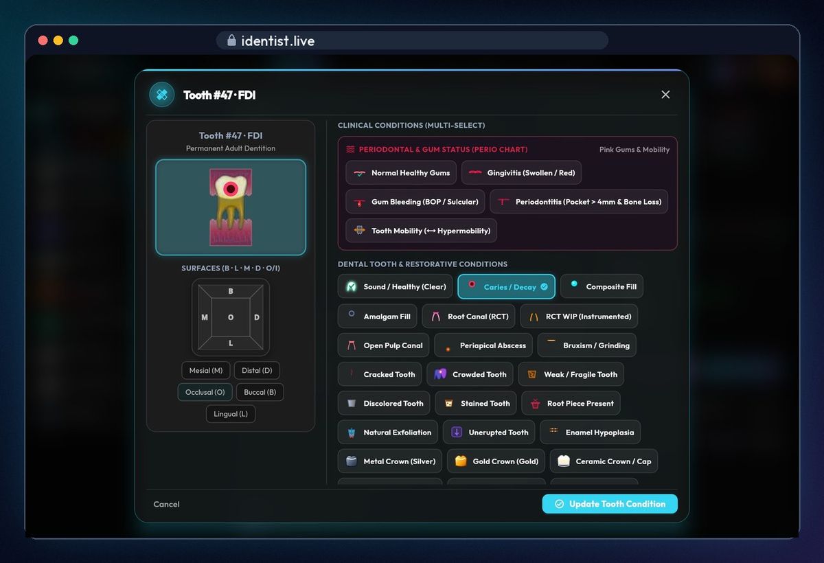Screen dimensions: 824x563
Task: Click the RCT WIP instrumented icon
Action: (534, 317)
